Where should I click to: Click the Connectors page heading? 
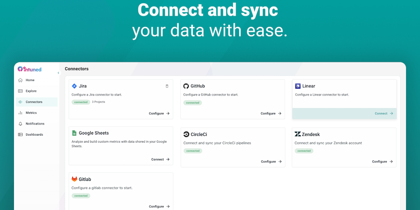pyautogui.click(x=77, y=69)
